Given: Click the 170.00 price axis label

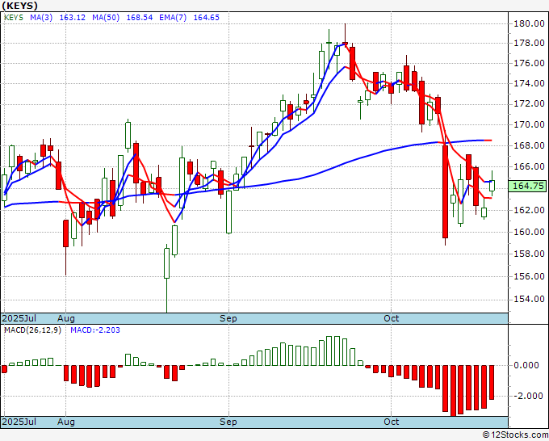Looking at the screenshot, I should click(529, 124).
